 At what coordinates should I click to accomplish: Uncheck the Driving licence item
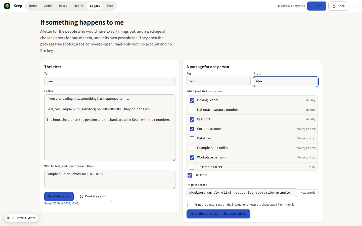(x=192, y=100)
